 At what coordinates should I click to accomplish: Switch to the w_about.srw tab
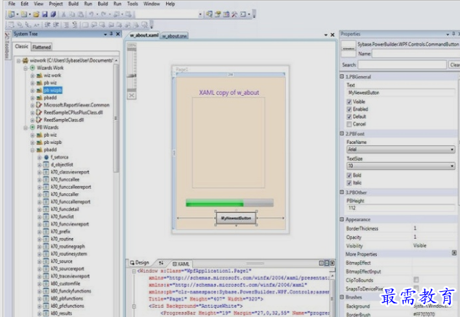click(175, 36)
